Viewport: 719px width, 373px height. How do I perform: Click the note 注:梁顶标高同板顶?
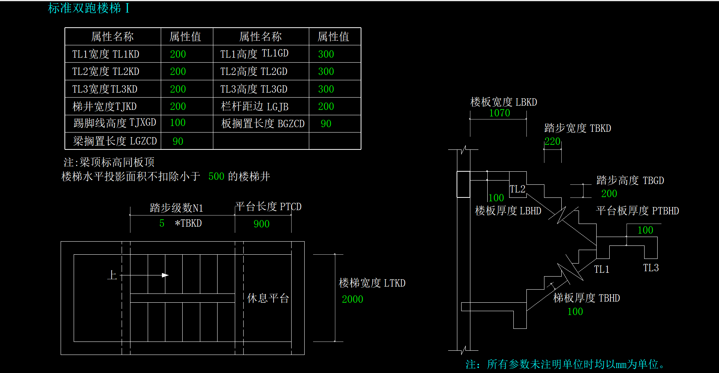(x=109, y=162)
